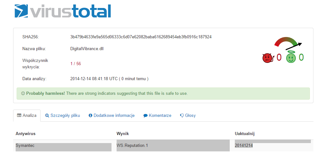Click the Wynik column header
The image size is (323, 152).
tap(123, 134)
